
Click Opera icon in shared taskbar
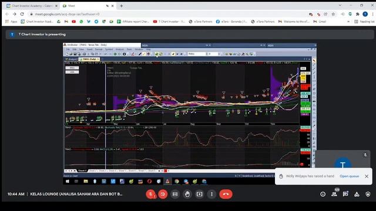(149, 181)
